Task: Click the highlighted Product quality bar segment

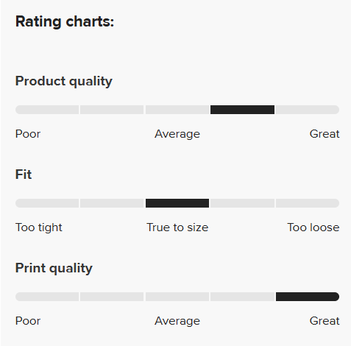Action: point(242,110)
